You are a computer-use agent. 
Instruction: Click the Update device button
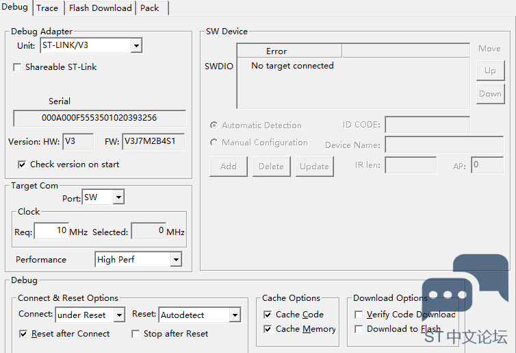click(315, 167)
